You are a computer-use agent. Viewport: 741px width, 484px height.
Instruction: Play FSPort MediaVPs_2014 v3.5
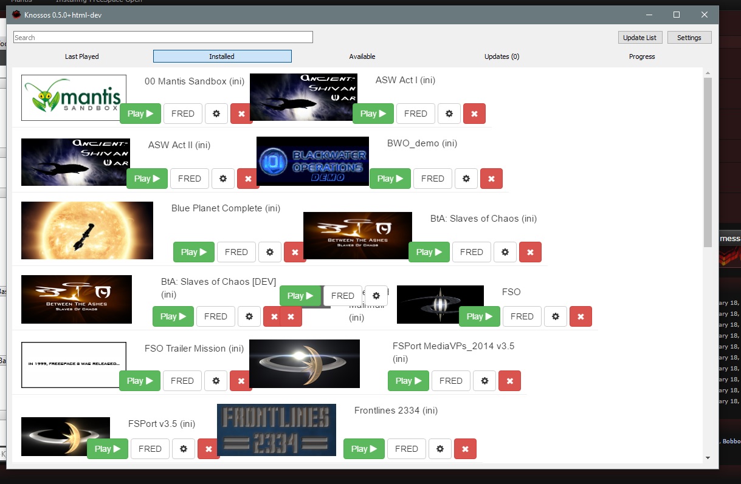click(x=408, y=381)
